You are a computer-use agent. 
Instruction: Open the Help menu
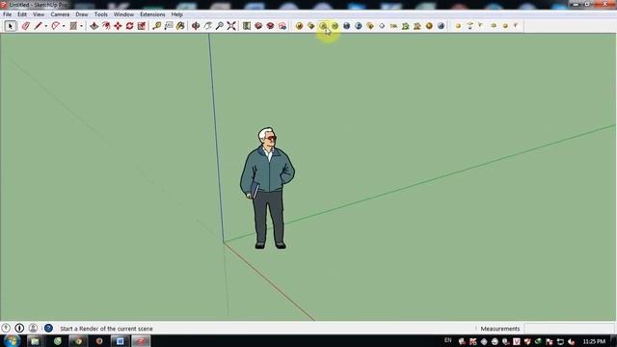point(176,14)
